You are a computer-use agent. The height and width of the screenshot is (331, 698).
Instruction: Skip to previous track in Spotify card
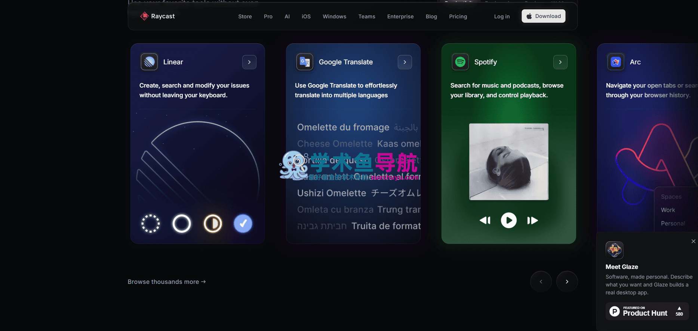[x=485, y=220]
